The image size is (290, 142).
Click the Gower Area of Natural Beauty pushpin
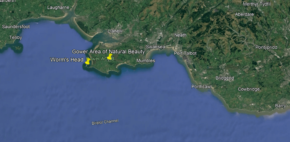pos(110,57)
